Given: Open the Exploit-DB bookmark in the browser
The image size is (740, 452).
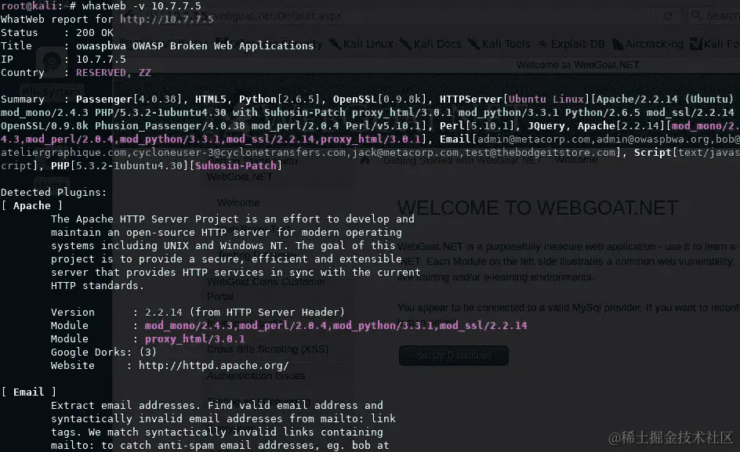Looking at the screenshot, I should coord(571,44).
